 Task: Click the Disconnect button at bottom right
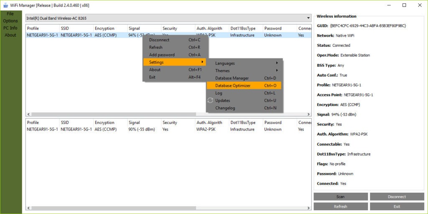(x=397, y=196)
